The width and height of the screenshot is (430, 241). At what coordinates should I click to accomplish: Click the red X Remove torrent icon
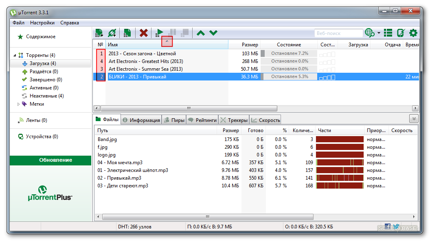coord(143,33)
